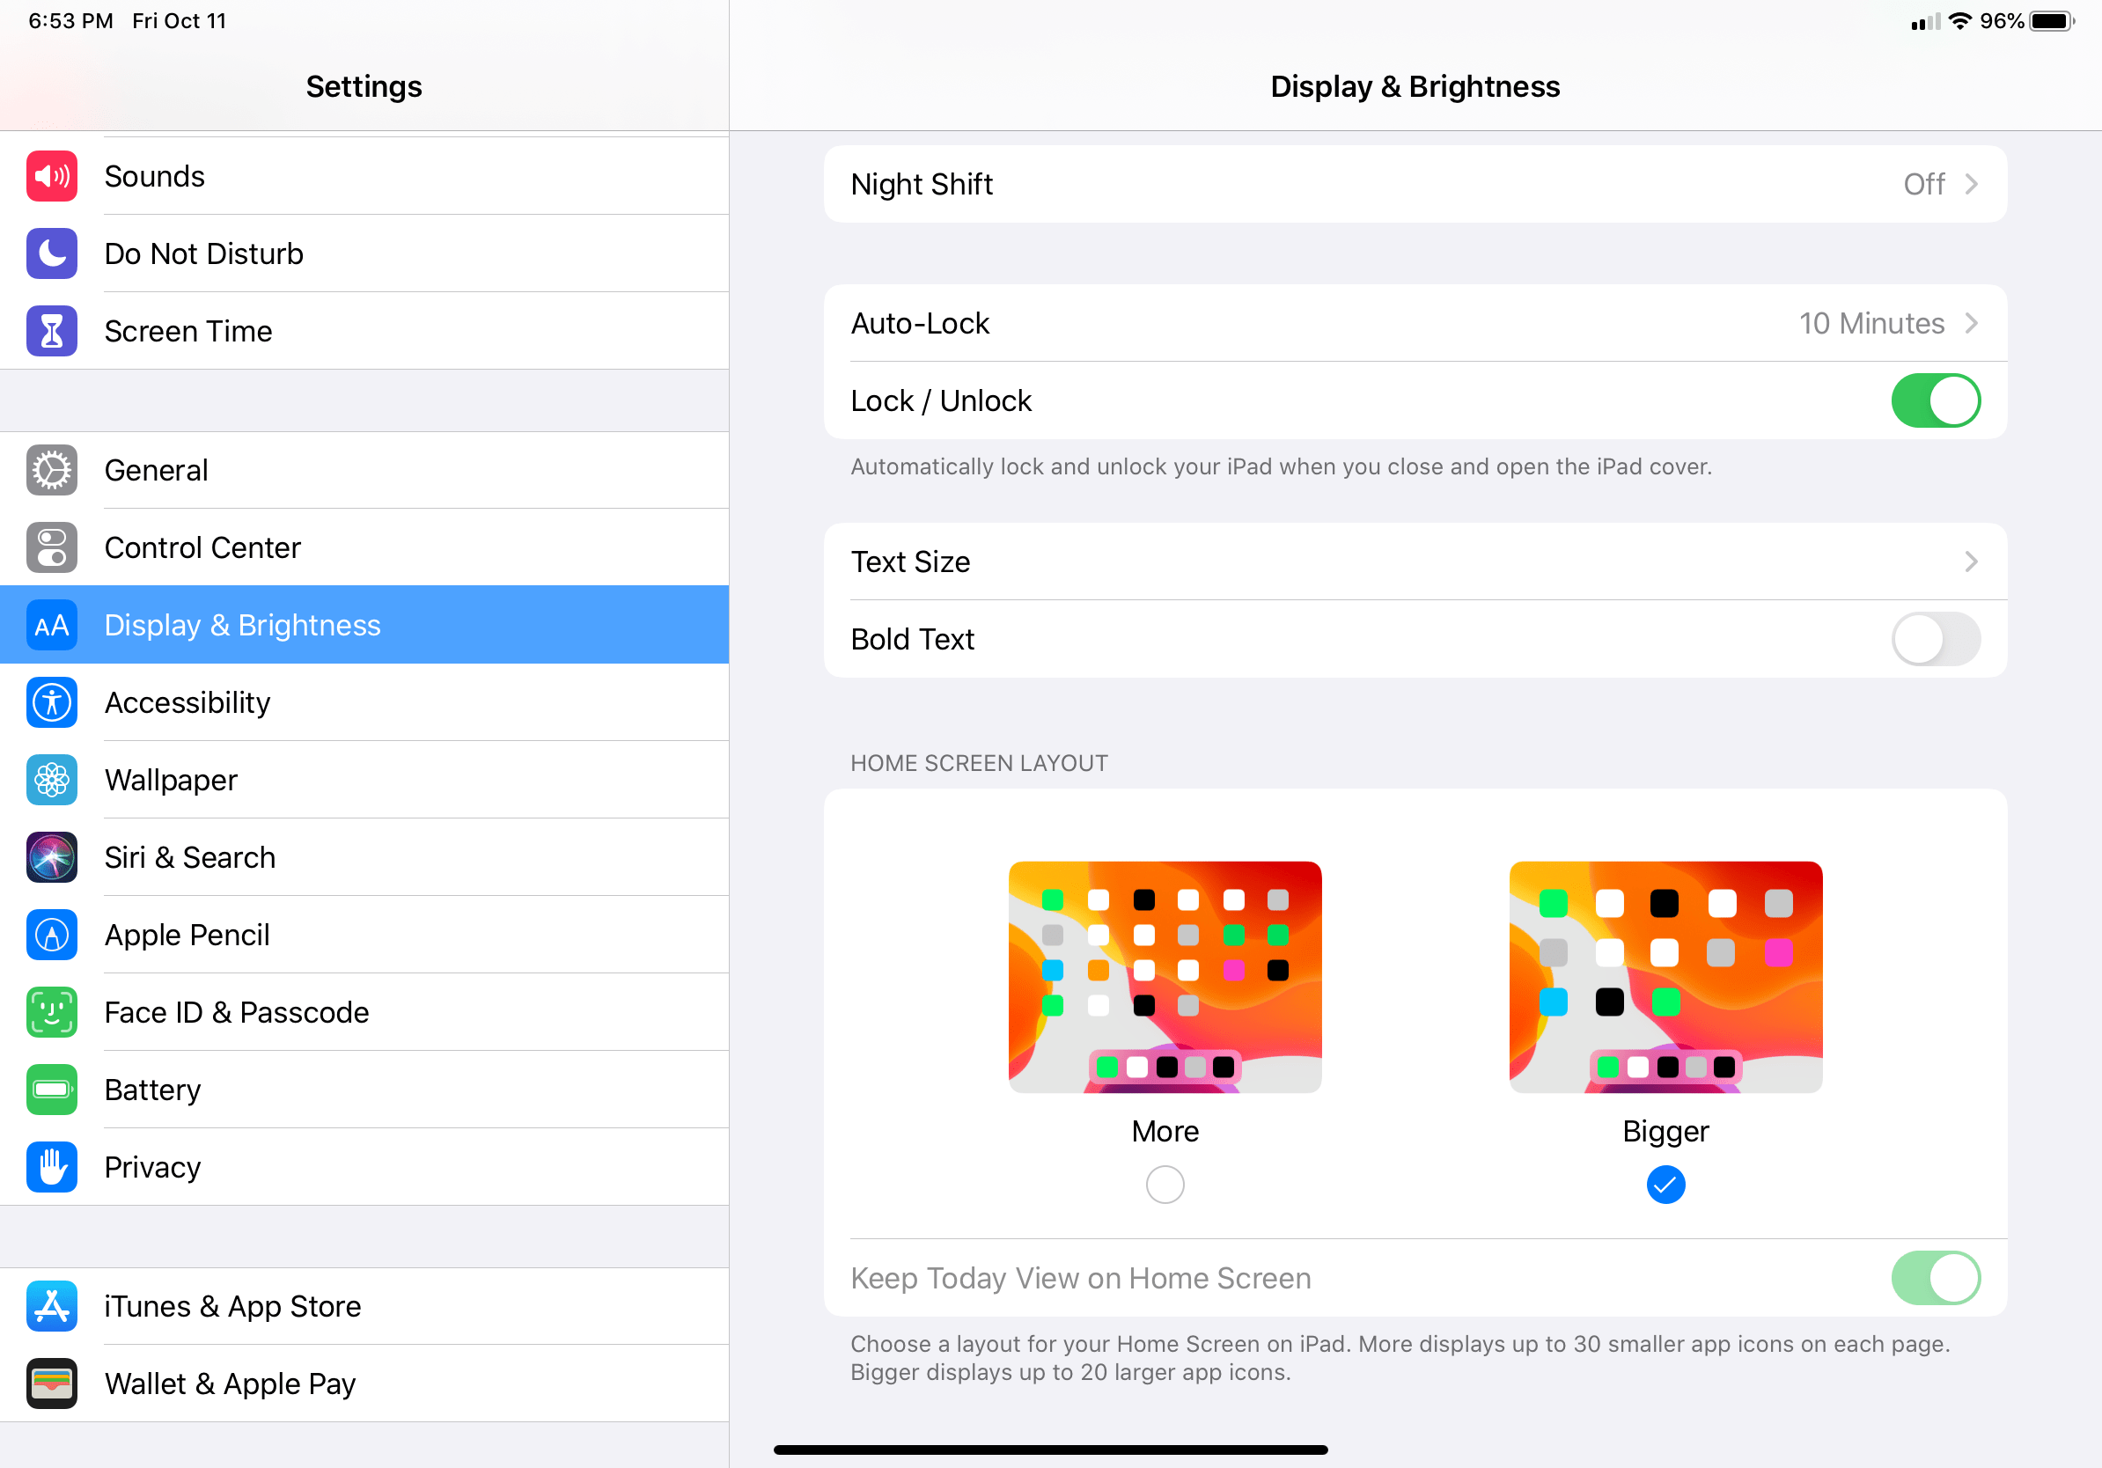Go to Wallpaper settings
2102x1468 pixels.
[x=171, y=780]
